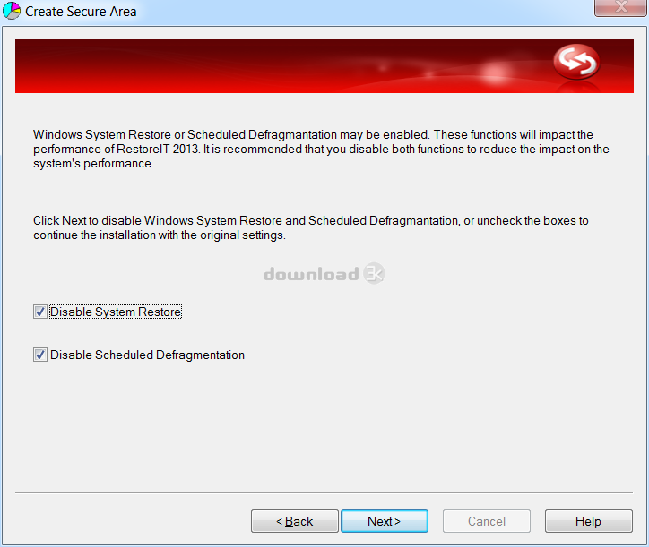Click the 'Click Next to disable' instruction text
This screenshot has height=547, width=649.
[x=311, y=227]
